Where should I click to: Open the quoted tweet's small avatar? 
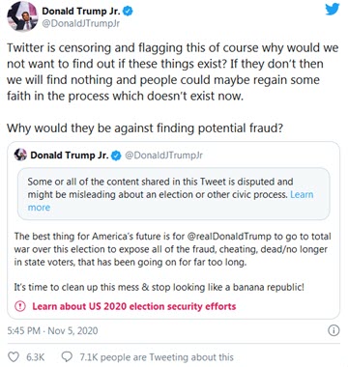point(20,155)
